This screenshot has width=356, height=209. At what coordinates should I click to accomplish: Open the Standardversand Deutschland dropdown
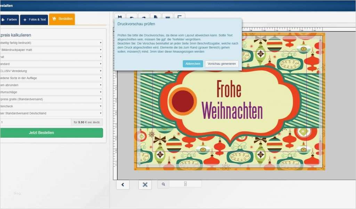(x=51, y=113)
